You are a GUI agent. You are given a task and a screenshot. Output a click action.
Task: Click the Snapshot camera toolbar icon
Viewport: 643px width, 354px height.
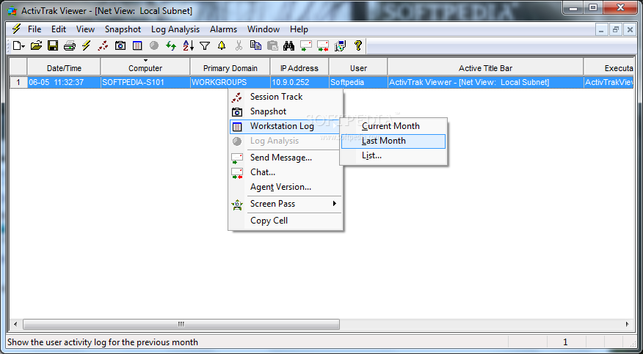pyautogui.click(x=120, y=45)
